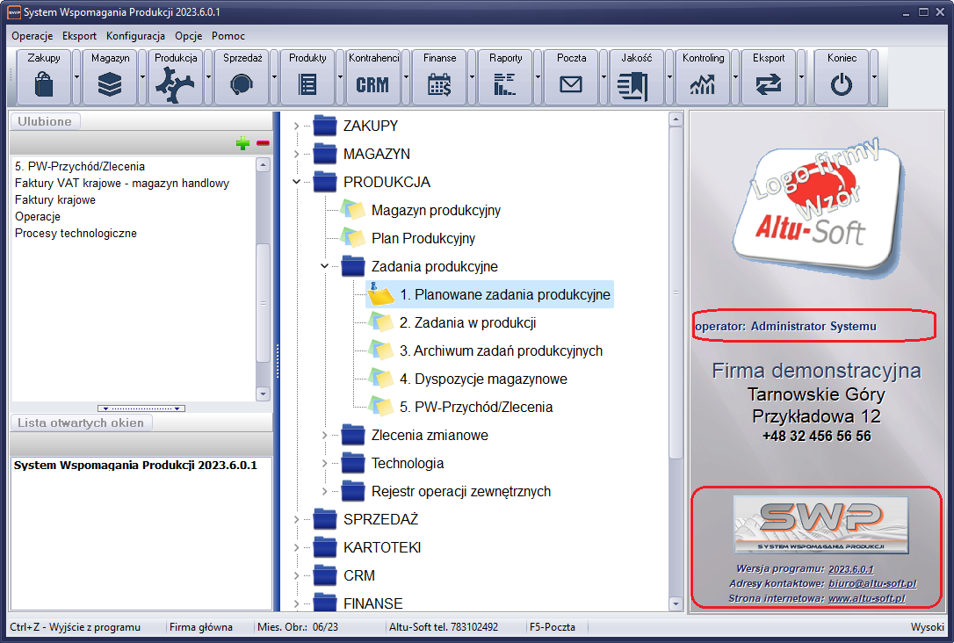The width and height of the screenshot is (954, 643).
Task: Collapse the Zadania produkcyjne folder
Action: [324, 266]
